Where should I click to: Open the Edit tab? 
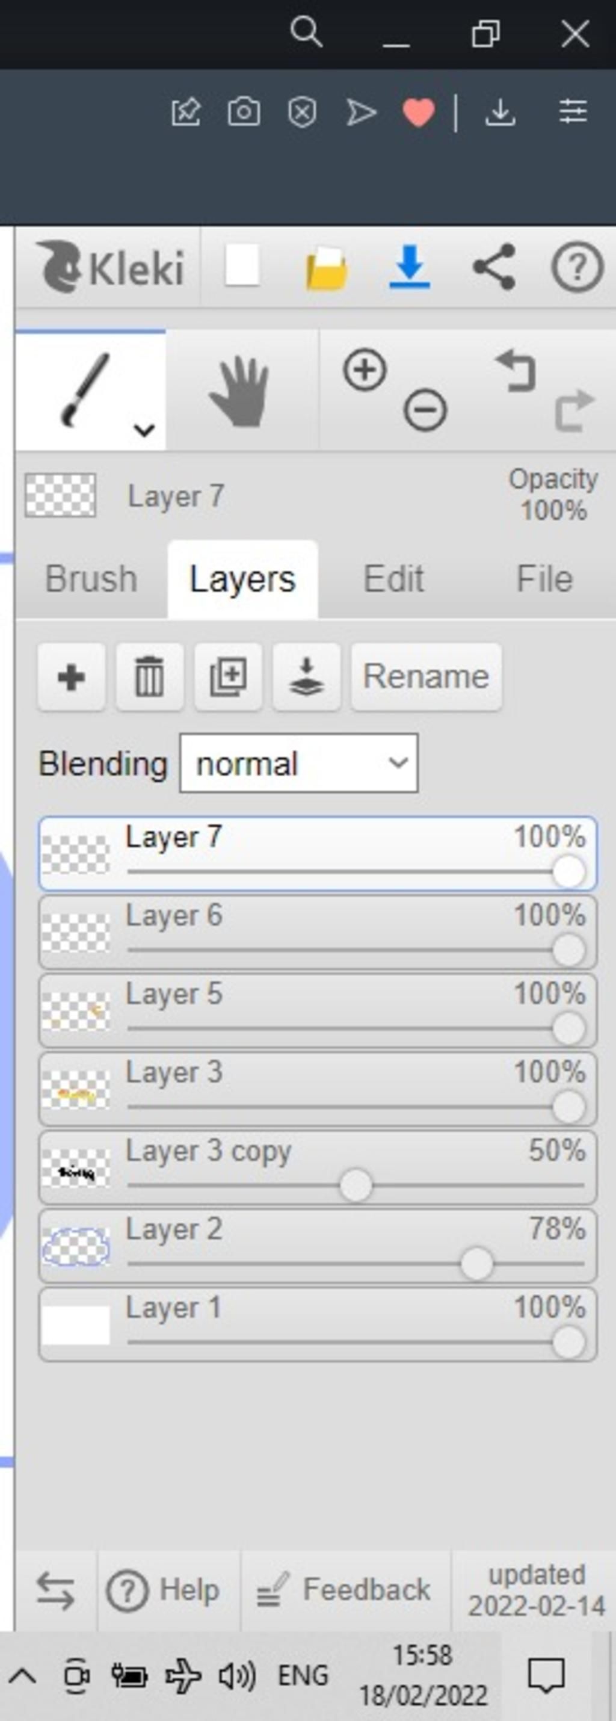pyautogui.click(x=393, y=578)
